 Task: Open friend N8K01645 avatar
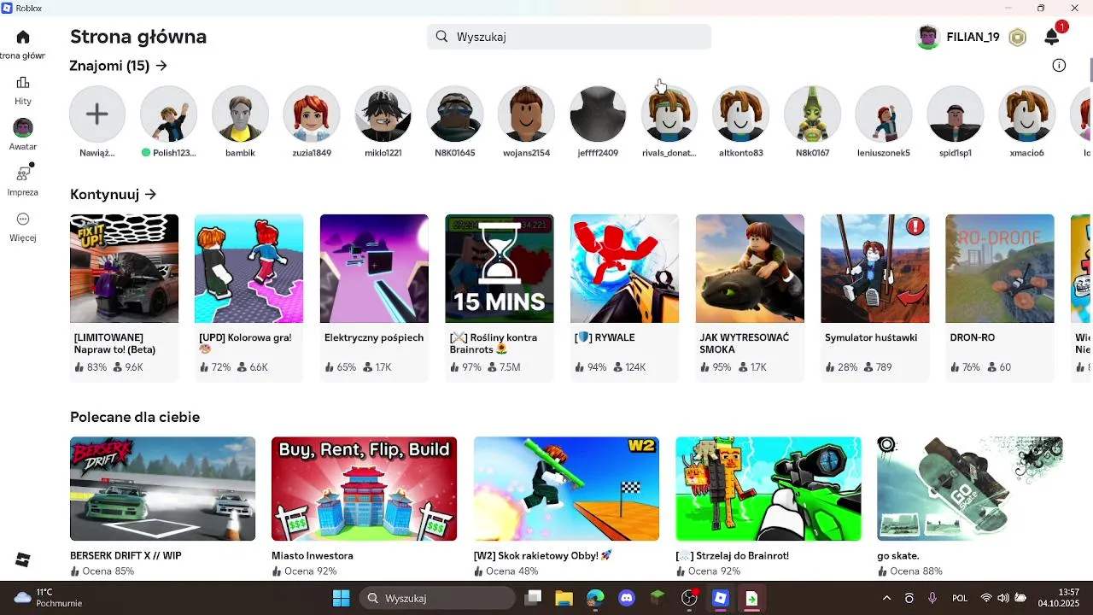pyautogui.click(x=454, y=114)
